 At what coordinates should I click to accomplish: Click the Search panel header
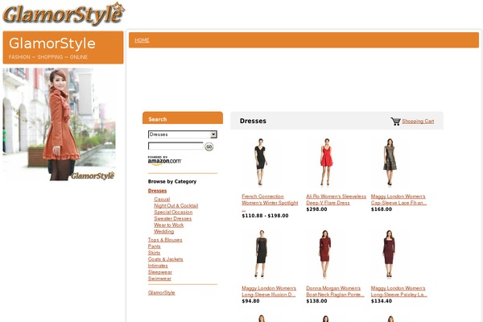point(183,118)
